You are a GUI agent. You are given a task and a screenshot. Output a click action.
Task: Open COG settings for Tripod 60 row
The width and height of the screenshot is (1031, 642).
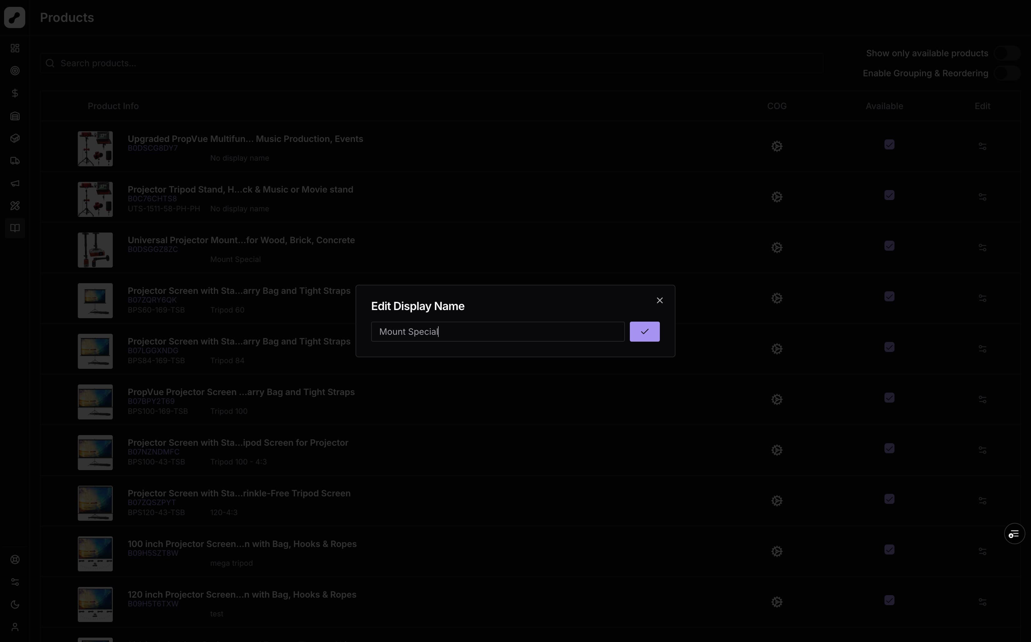pyautogui.click(x=777, y=298)
